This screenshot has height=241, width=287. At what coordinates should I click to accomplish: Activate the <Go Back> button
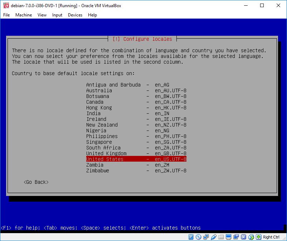(x=36, y=182)
